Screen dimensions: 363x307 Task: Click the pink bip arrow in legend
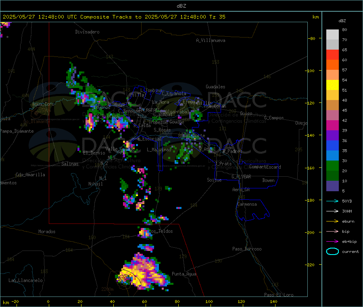click(x=332, y=231)
